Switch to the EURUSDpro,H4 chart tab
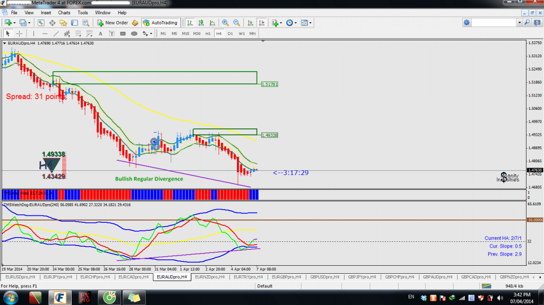 pyautogui.click(x=20, y=277)
